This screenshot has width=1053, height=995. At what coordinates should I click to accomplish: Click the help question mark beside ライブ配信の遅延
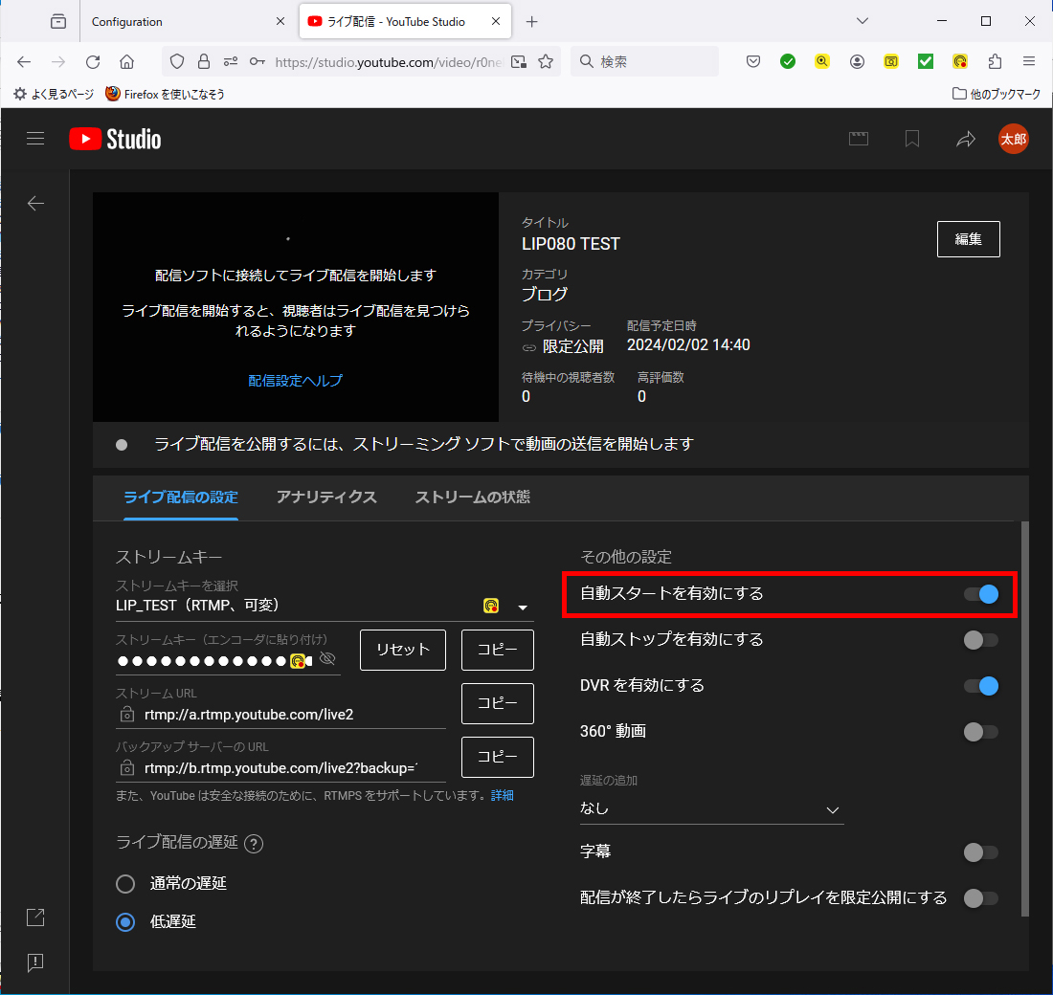point(254,843)
